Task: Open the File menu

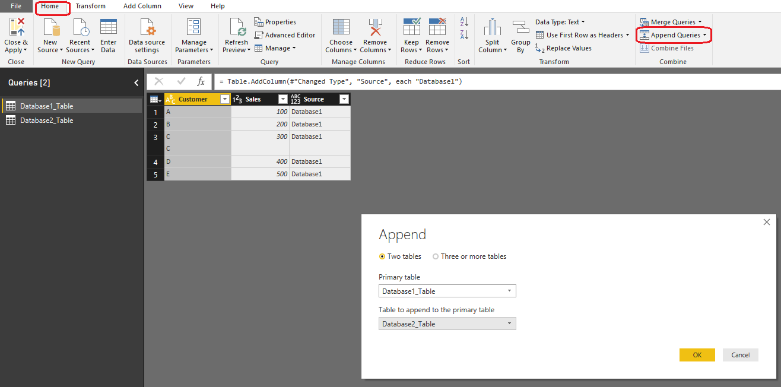Action: [16, 6]
